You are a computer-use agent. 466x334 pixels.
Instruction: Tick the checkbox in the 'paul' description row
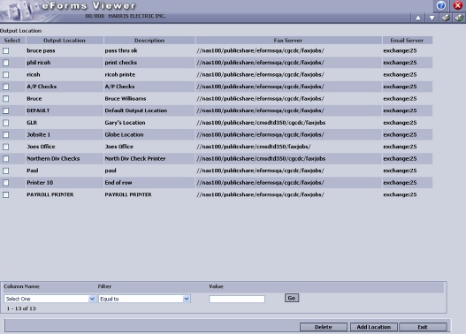tap(5, 171)
